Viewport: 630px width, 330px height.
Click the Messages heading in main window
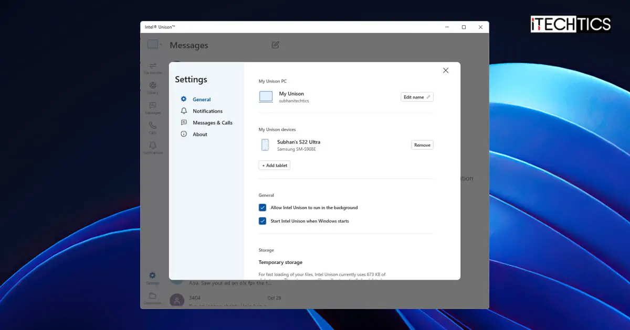tap(189, 46)
